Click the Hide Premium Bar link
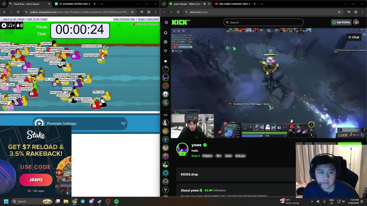 pyautogui.click(x=124, y=19)
